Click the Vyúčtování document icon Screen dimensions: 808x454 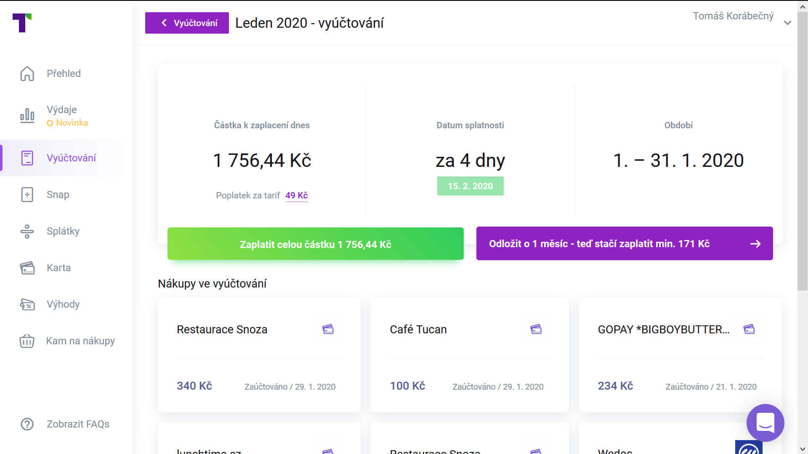pyautogui.click(x=27, y=158)
